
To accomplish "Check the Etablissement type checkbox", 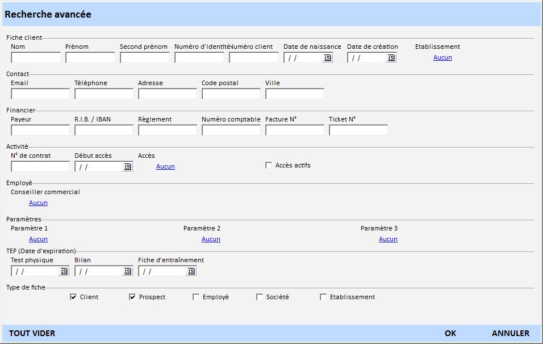I will click(x=323, y=297).
